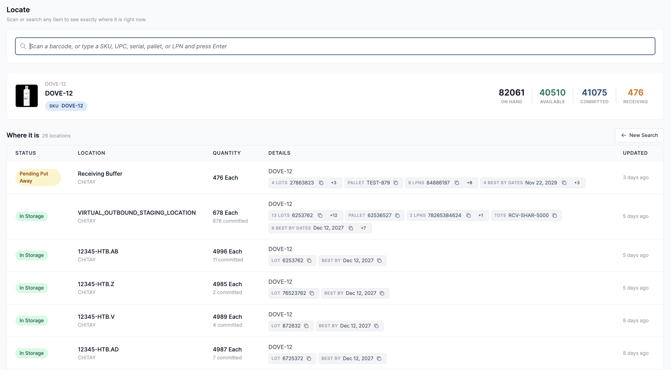Click the New Search button

(639, 135)
